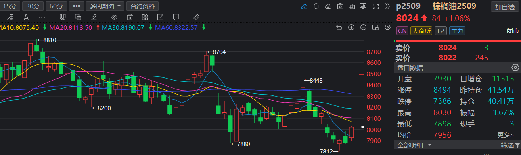Select the pencil edit drawing tool in drawing bar
This screenshot has height=155, width=521.
[94, 17]
